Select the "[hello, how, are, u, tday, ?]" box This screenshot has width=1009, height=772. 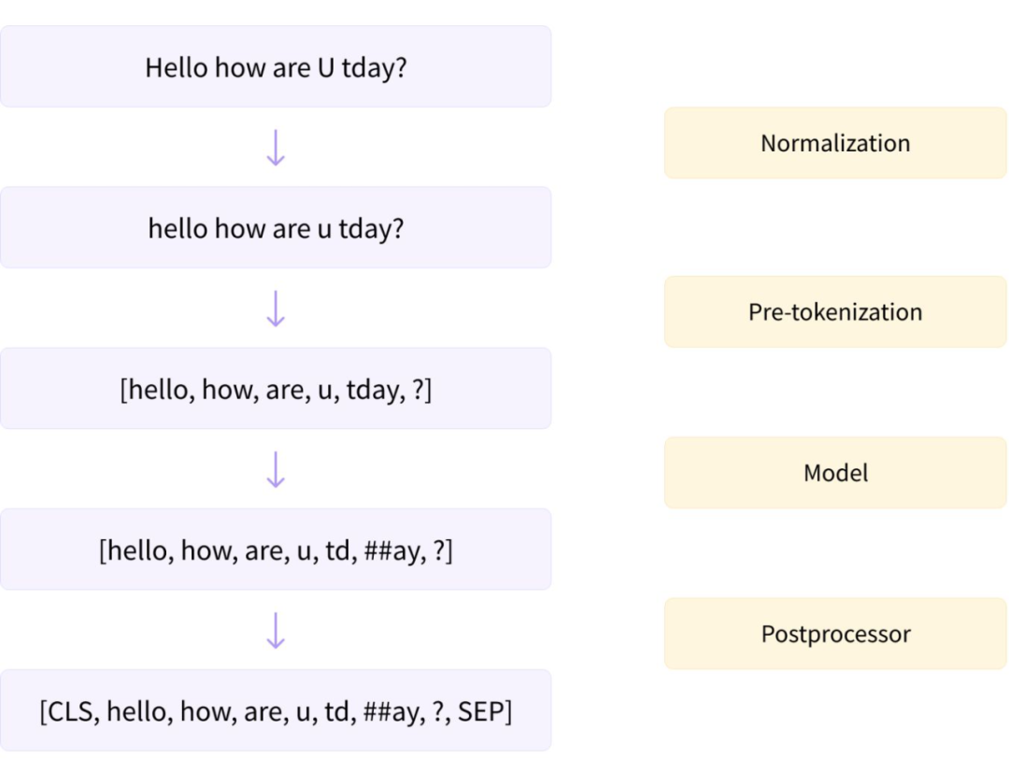pyautogui.click(x=276, y=389)
